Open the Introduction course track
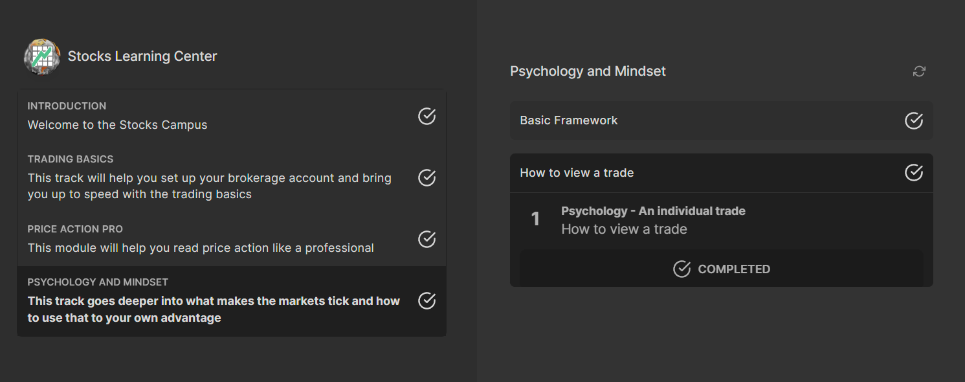The width and height of the screenshot is (965, 382). coord(117,124)
